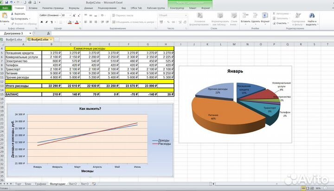334x191 pixels.
Task: Click the Cut (Вырезать) button
Action: click(x=18, y=14)
